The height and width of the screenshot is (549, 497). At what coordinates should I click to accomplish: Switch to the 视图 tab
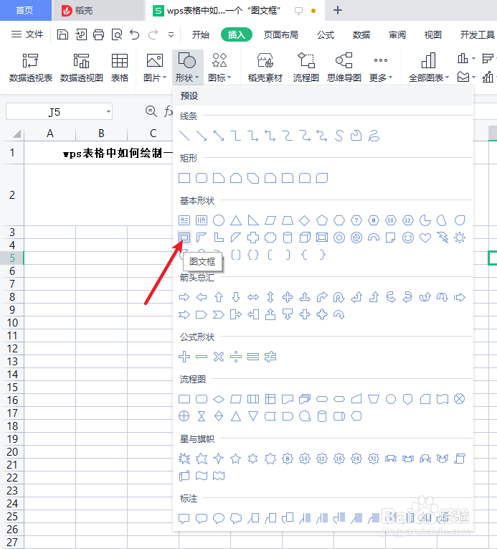tap(433, 34)
